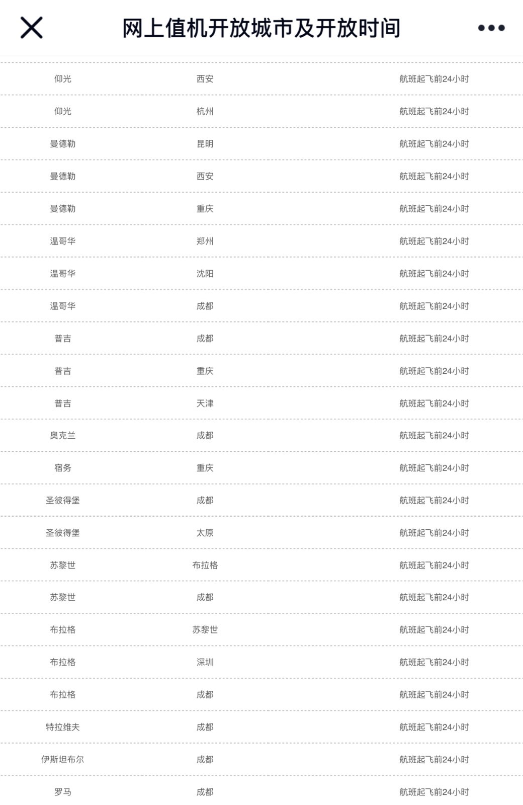
Task: Tap 苏黎世 destination in 布拉格 row
Action: [205, 629]
